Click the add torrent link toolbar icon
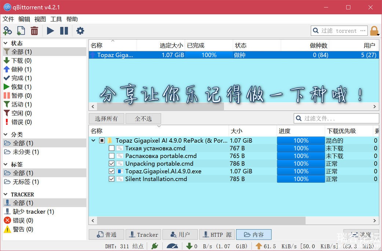The width and height of the screenshot is (382, 251). pos(8,31)
